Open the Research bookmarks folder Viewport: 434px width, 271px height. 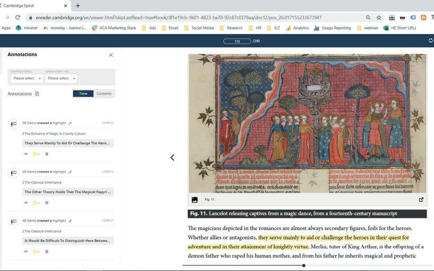[231, 28]
